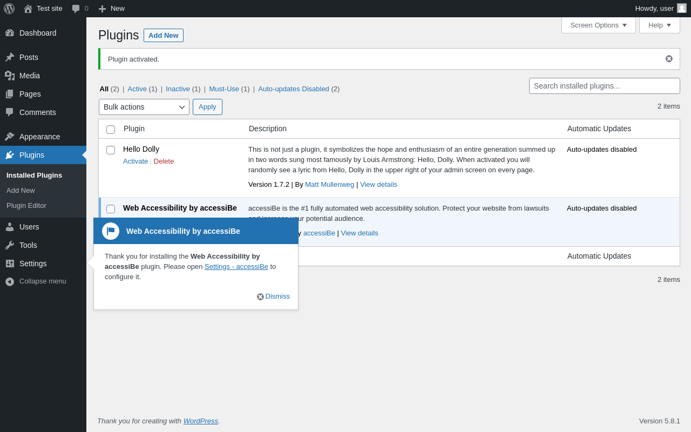This screenshot has height=432, width=691.
Task: Activate the Hello Dolly plugin
Action: coord(135,161)
